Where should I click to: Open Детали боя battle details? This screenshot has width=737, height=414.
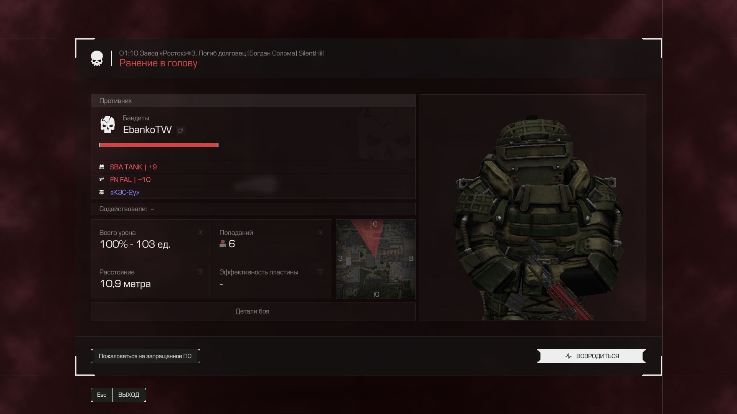click(x=253, y=311)
